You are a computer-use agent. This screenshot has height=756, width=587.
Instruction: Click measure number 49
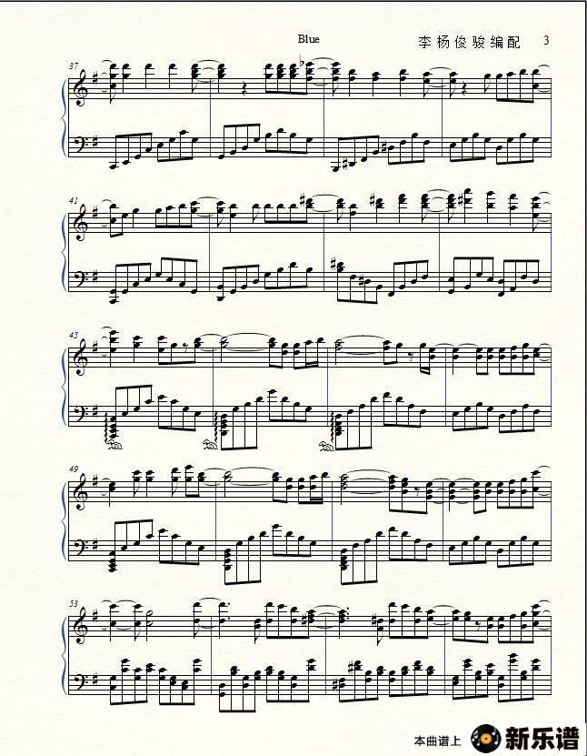click(x=74, y=469)
